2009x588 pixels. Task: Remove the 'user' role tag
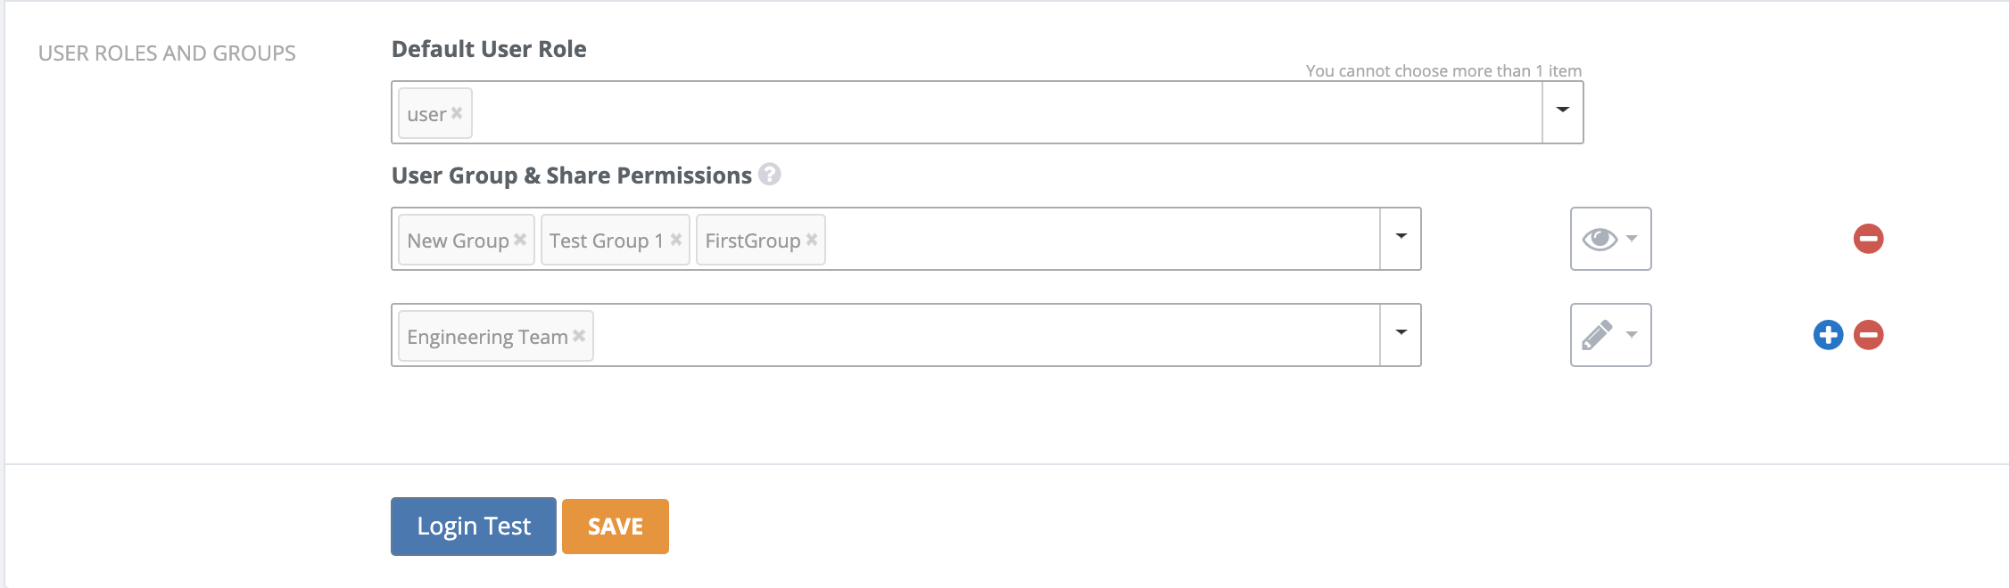(457, 113)
